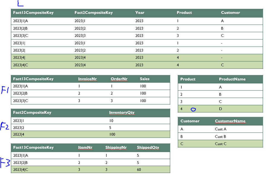Image resolution: width=266 pixels, height=177 pixels.
Task: Click Customer header in the CustomerName table
Action: pyautogui.click(x=190, y=121)
